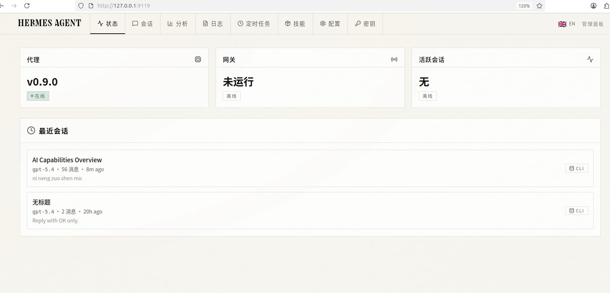This screenshot has width=610, height=293.
Task: Click the 未运行 gateway status text
Action: click(x=238, y=82)
